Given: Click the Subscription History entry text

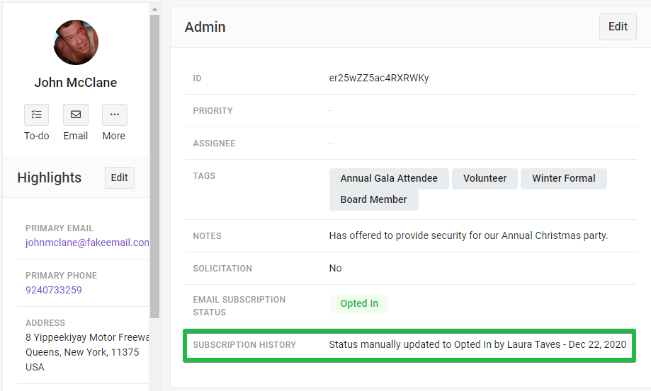Looking at the screenshot, I should (x=477, y=344).
